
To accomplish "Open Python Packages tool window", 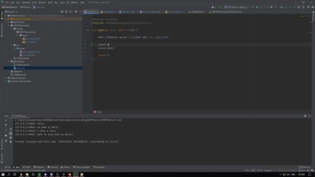I will tap(82, 167).
